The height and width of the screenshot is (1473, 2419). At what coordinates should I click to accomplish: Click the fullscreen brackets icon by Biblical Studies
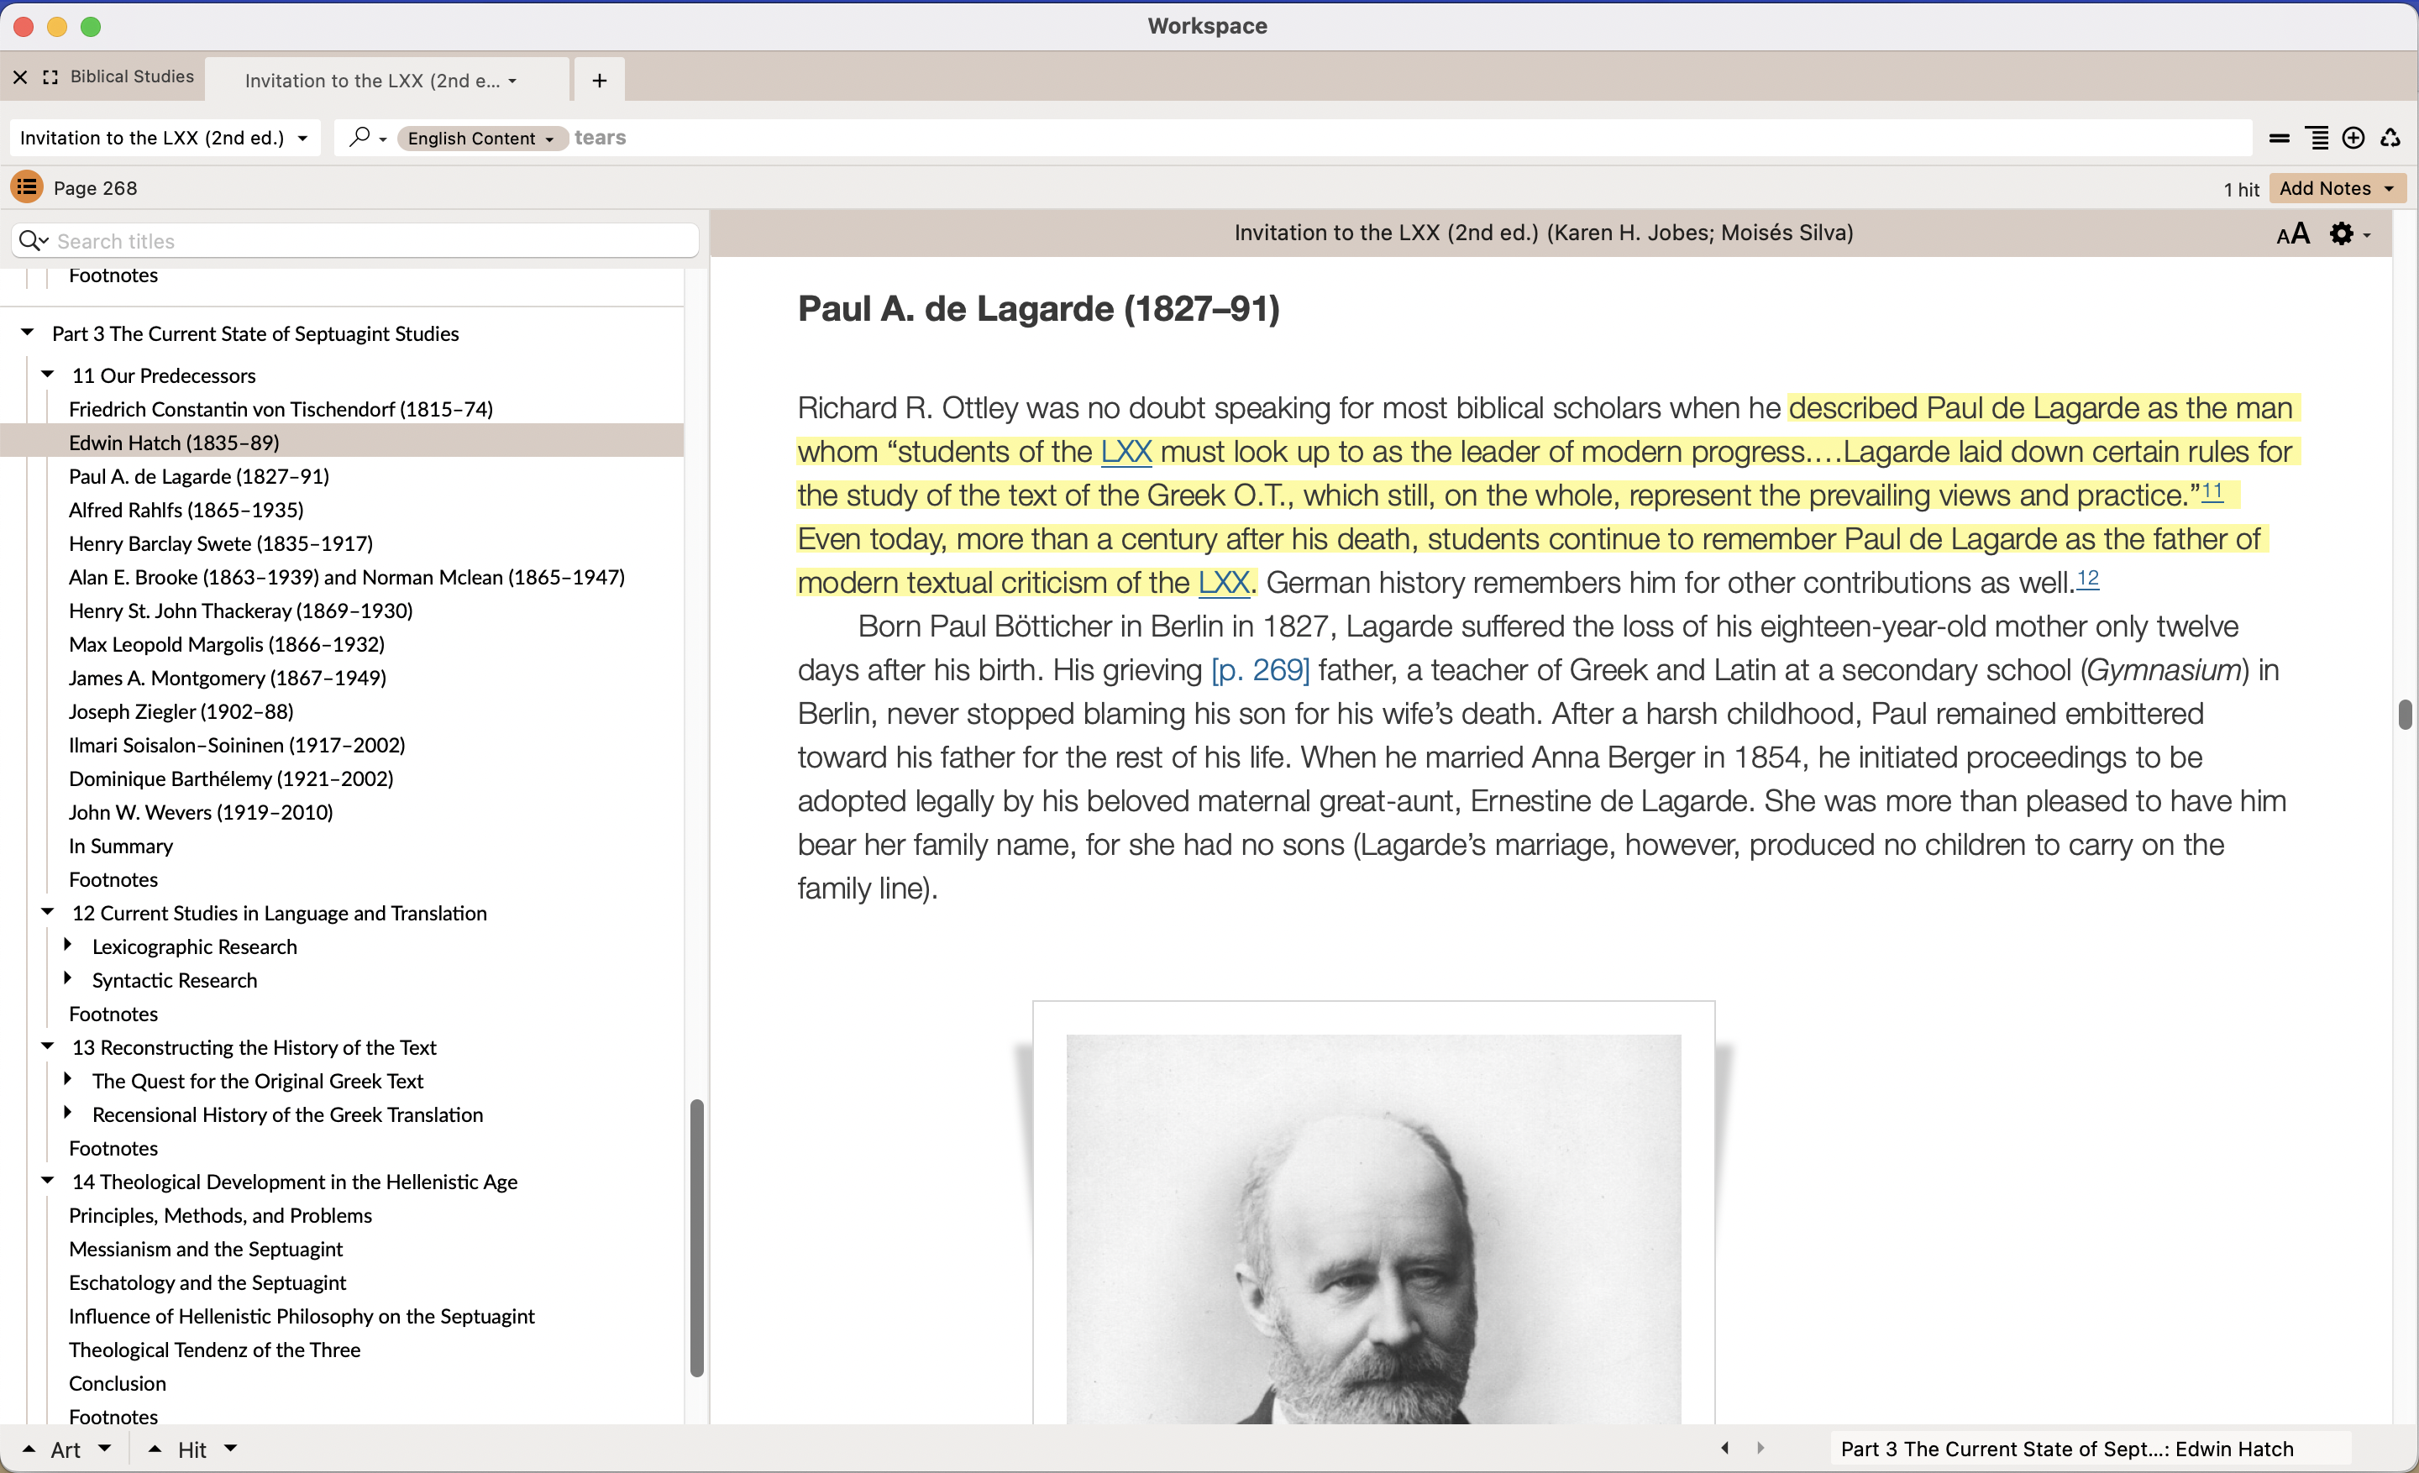pos(51,76)
